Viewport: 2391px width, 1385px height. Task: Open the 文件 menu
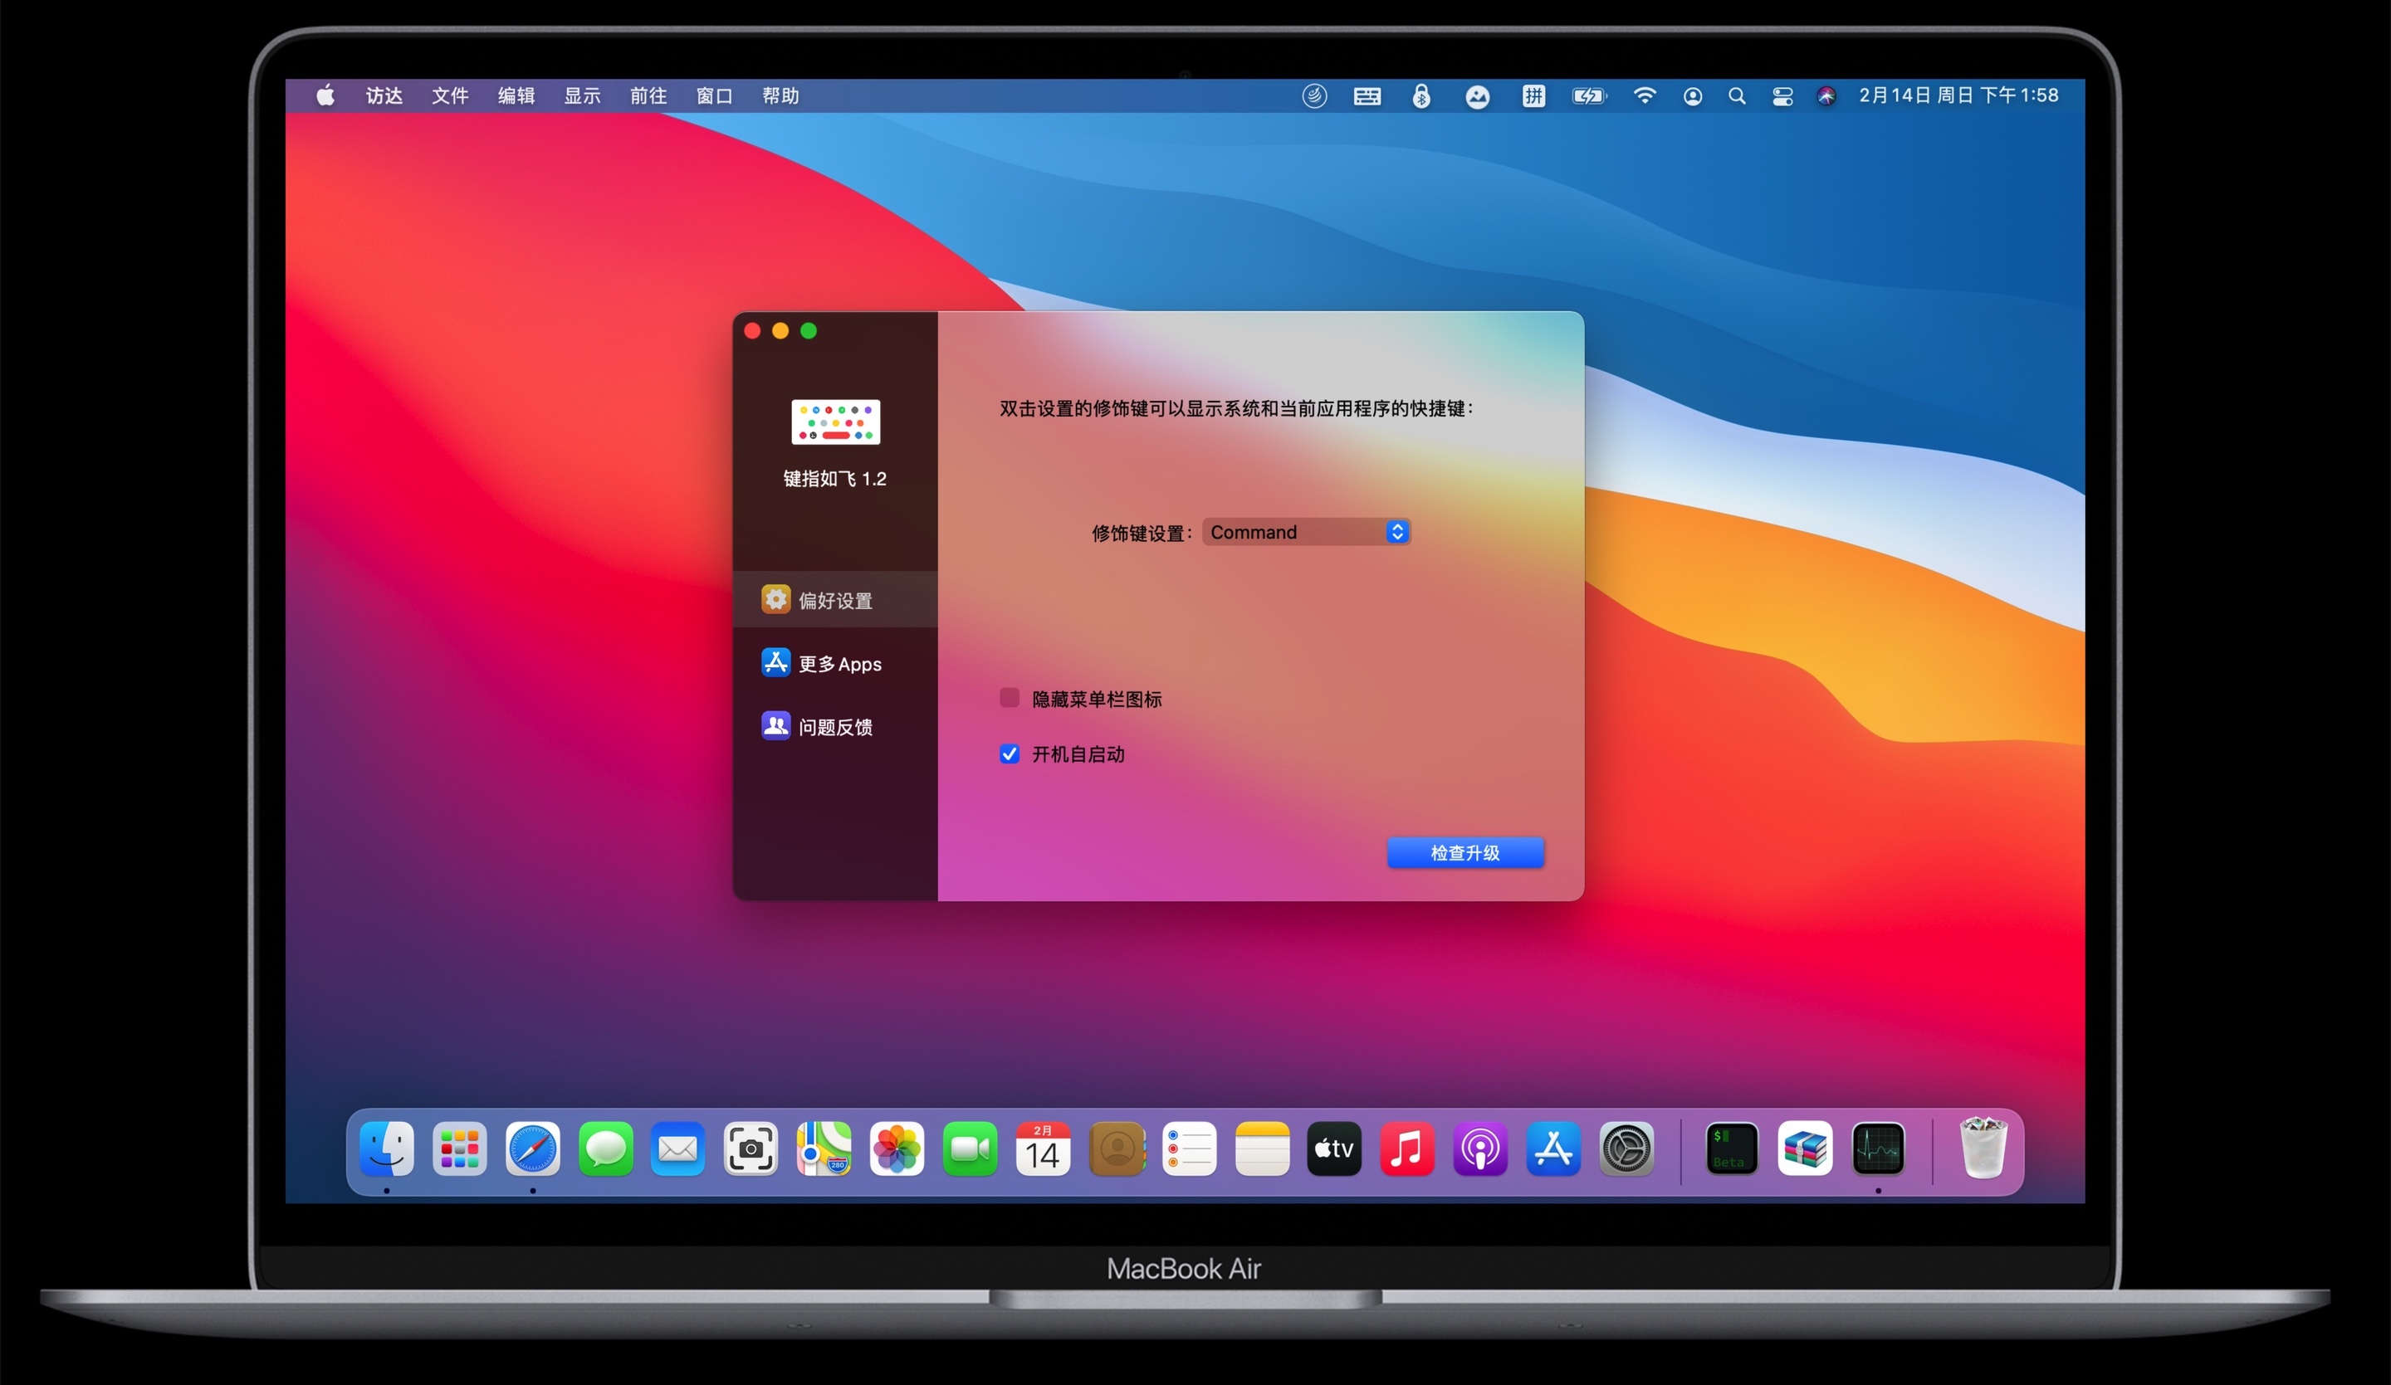point(450,95)
